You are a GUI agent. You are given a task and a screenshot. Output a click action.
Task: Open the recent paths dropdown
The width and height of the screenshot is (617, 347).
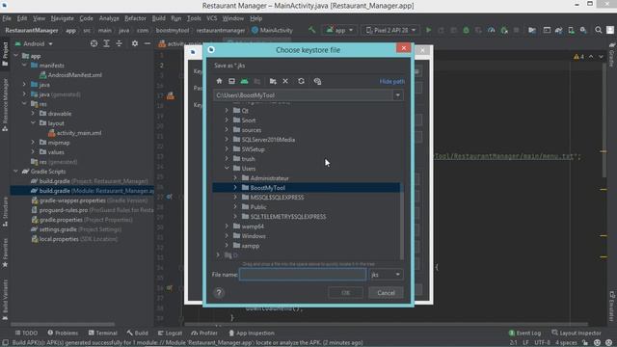tap(397, 95)
